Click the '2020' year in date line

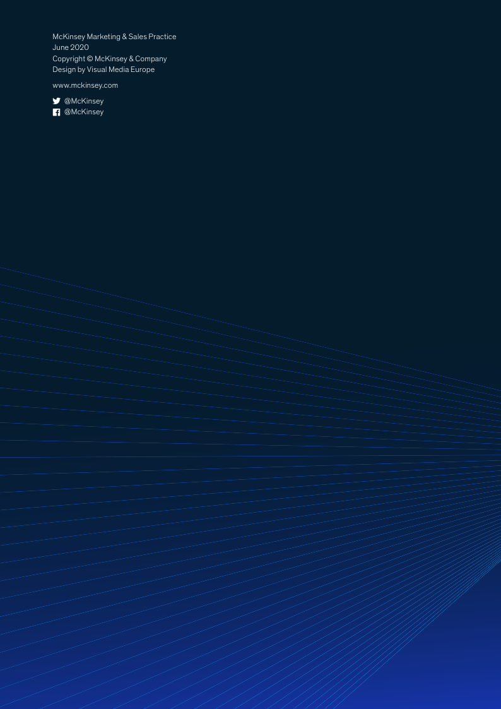pos(80,47)
